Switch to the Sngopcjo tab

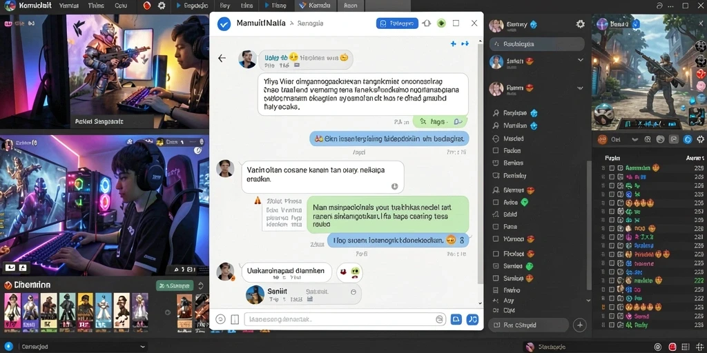tap(192, 6)
